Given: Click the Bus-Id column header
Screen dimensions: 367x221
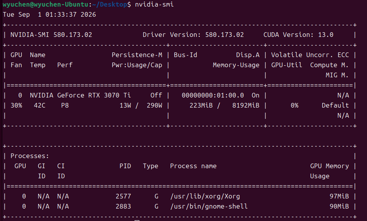Looking at the screenshot, I should (185, 55).
